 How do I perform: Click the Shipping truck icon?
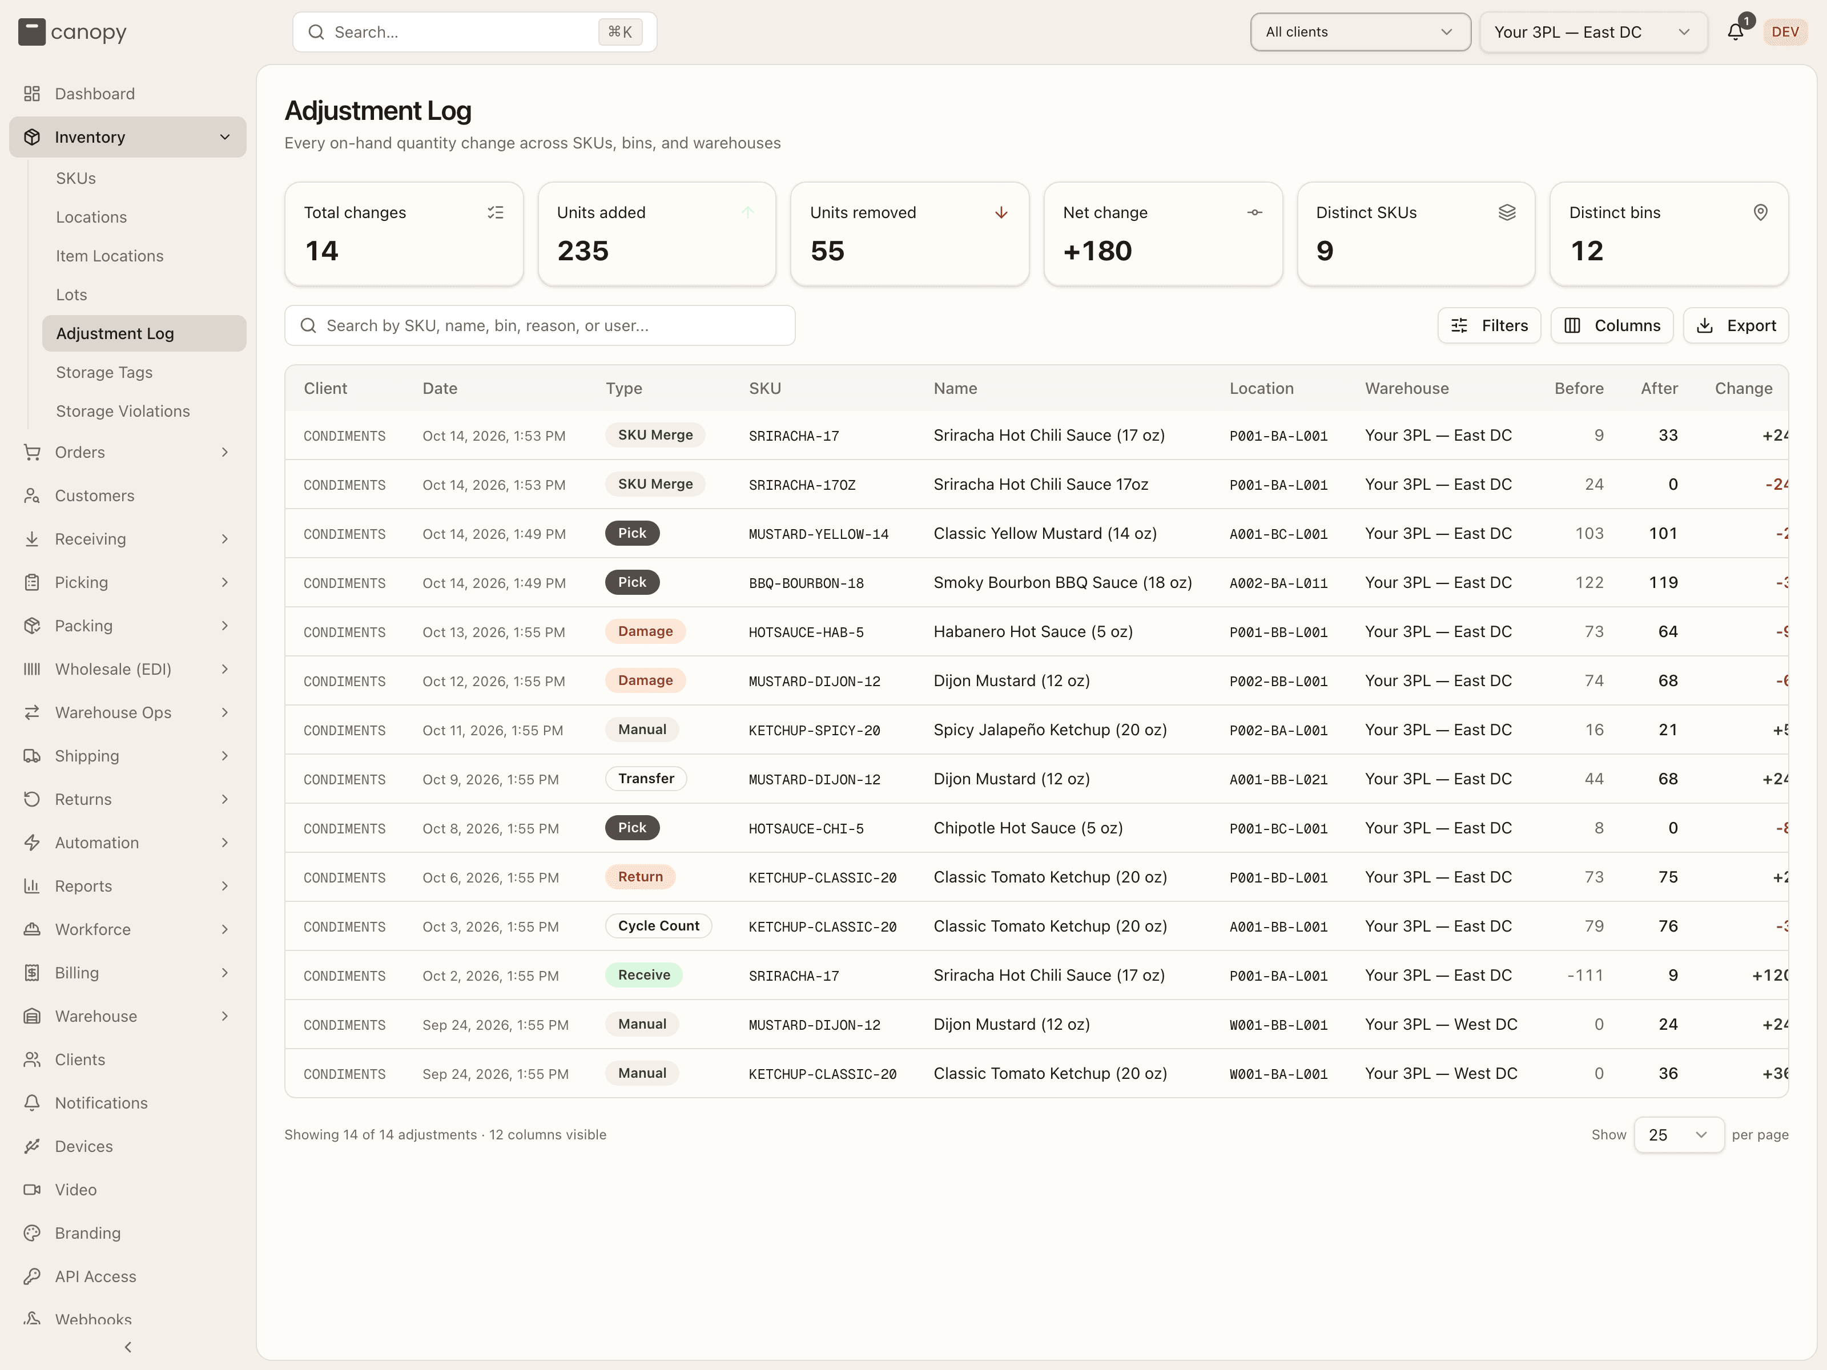tap(32, 756)
